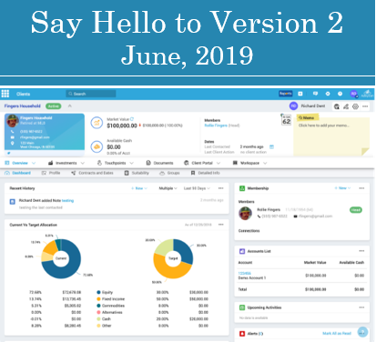Open the help question mark icon
The width and height of the screenshot is (376, 342).
pos(340,94)
